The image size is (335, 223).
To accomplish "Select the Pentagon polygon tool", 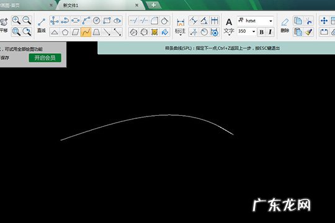I will tap(65, 32).
